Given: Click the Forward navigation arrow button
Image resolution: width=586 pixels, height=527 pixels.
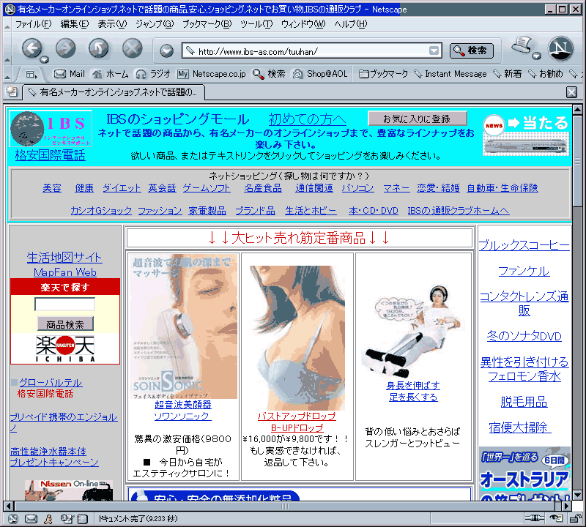Looking at the screenshot, I should click(x=65, y=48).
